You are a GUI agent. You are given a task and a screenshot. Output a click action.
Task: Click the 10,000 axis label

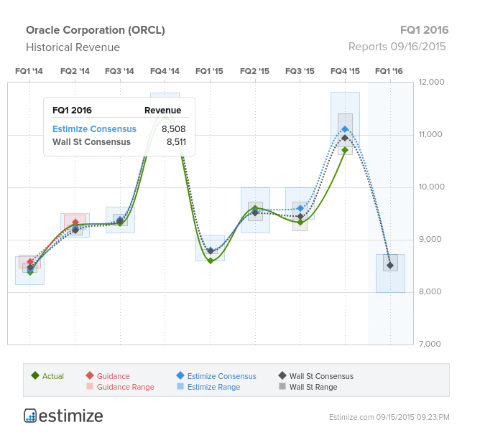[x=431, y=187]
